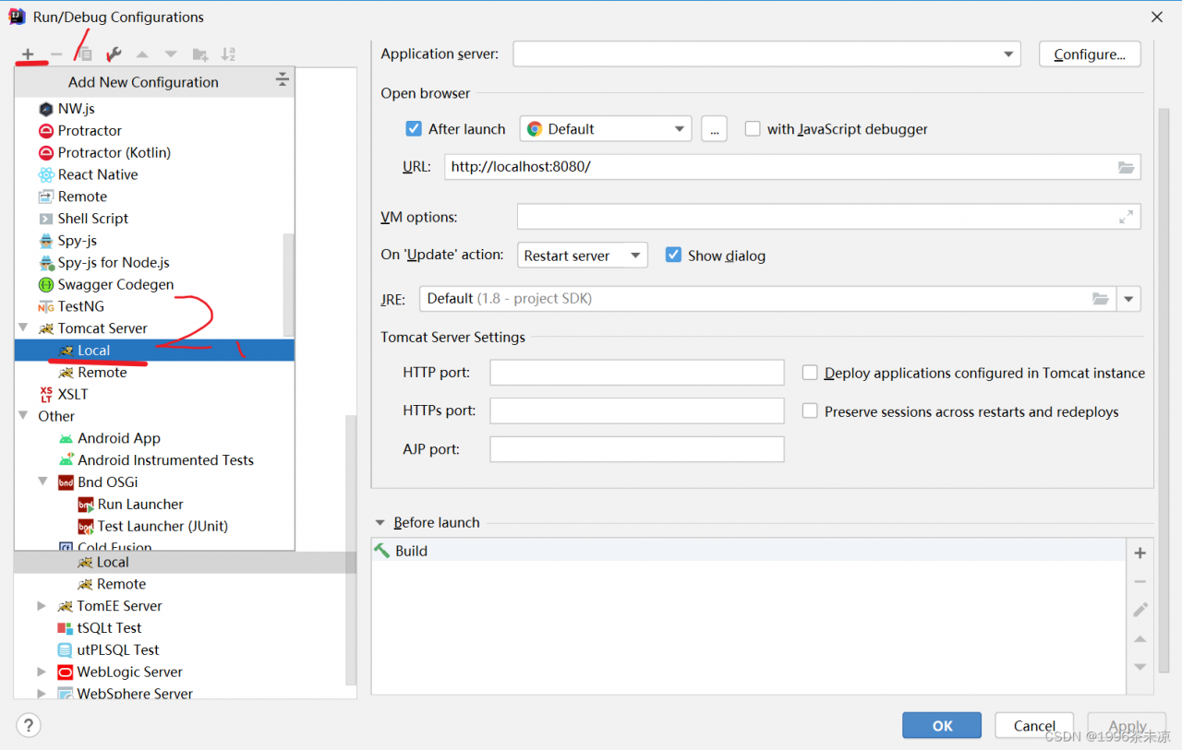Open the Restart server update action dropdown
Image resolution: width=1182 pixels, height=750 pixels.
tap(583, 256)
